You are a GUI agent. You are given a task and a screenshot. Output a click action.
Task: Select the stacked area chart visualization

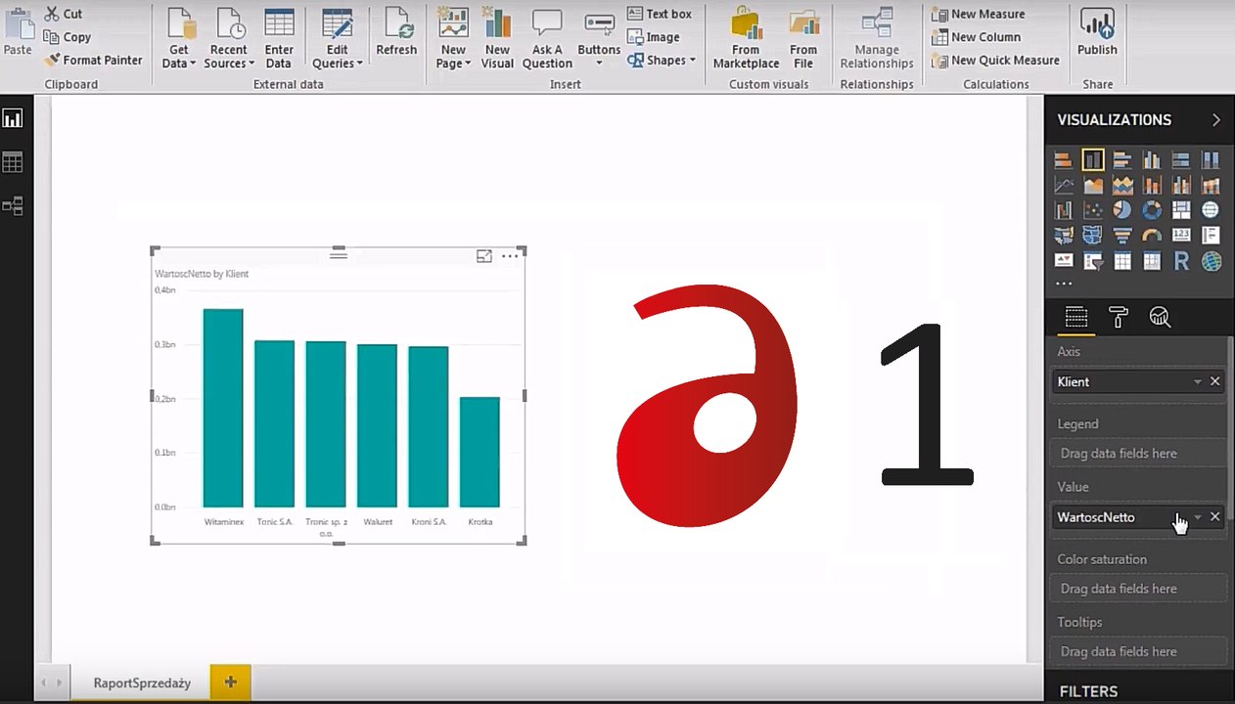pos(1122,185)
